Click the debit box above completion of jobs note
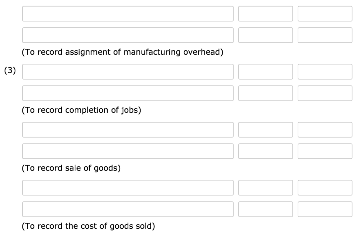The image size is (359, 234). (266, 93)
